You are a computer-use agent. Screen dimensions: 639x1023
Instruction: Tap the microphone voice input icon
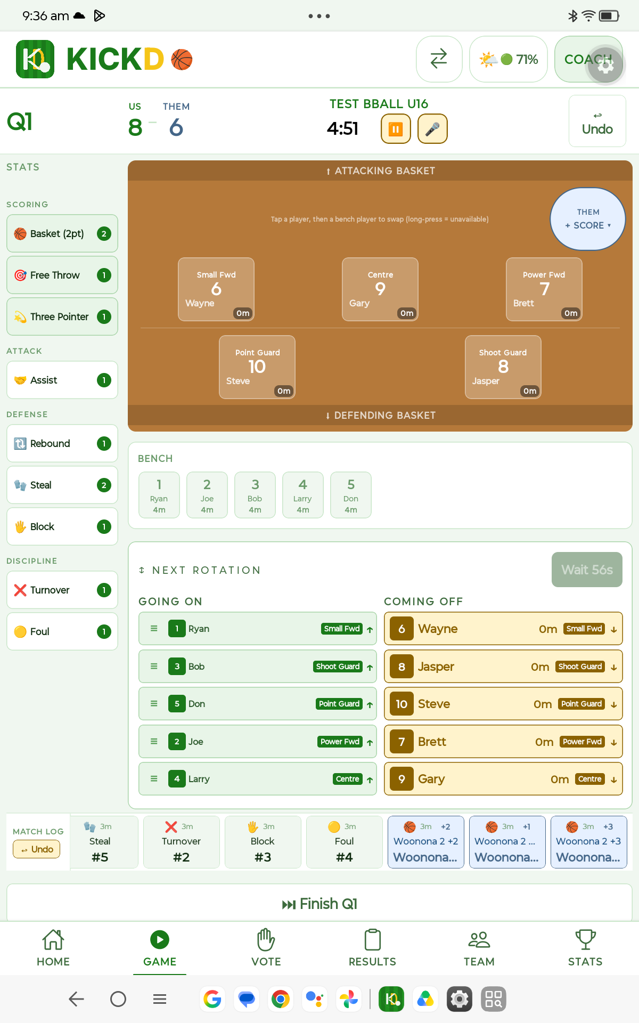pyautogui.click(x=432, y=128)
